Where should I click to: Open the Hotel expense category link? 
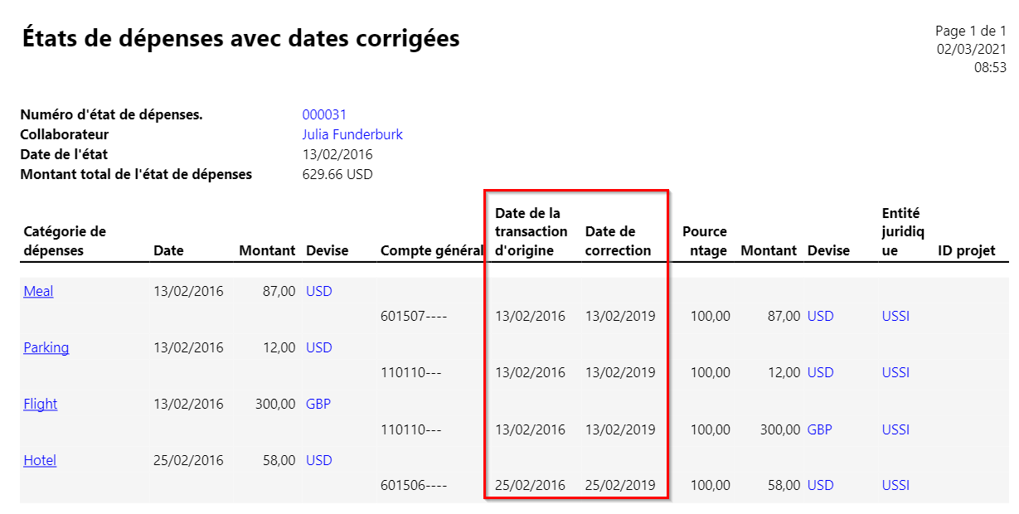pos(40,460)
